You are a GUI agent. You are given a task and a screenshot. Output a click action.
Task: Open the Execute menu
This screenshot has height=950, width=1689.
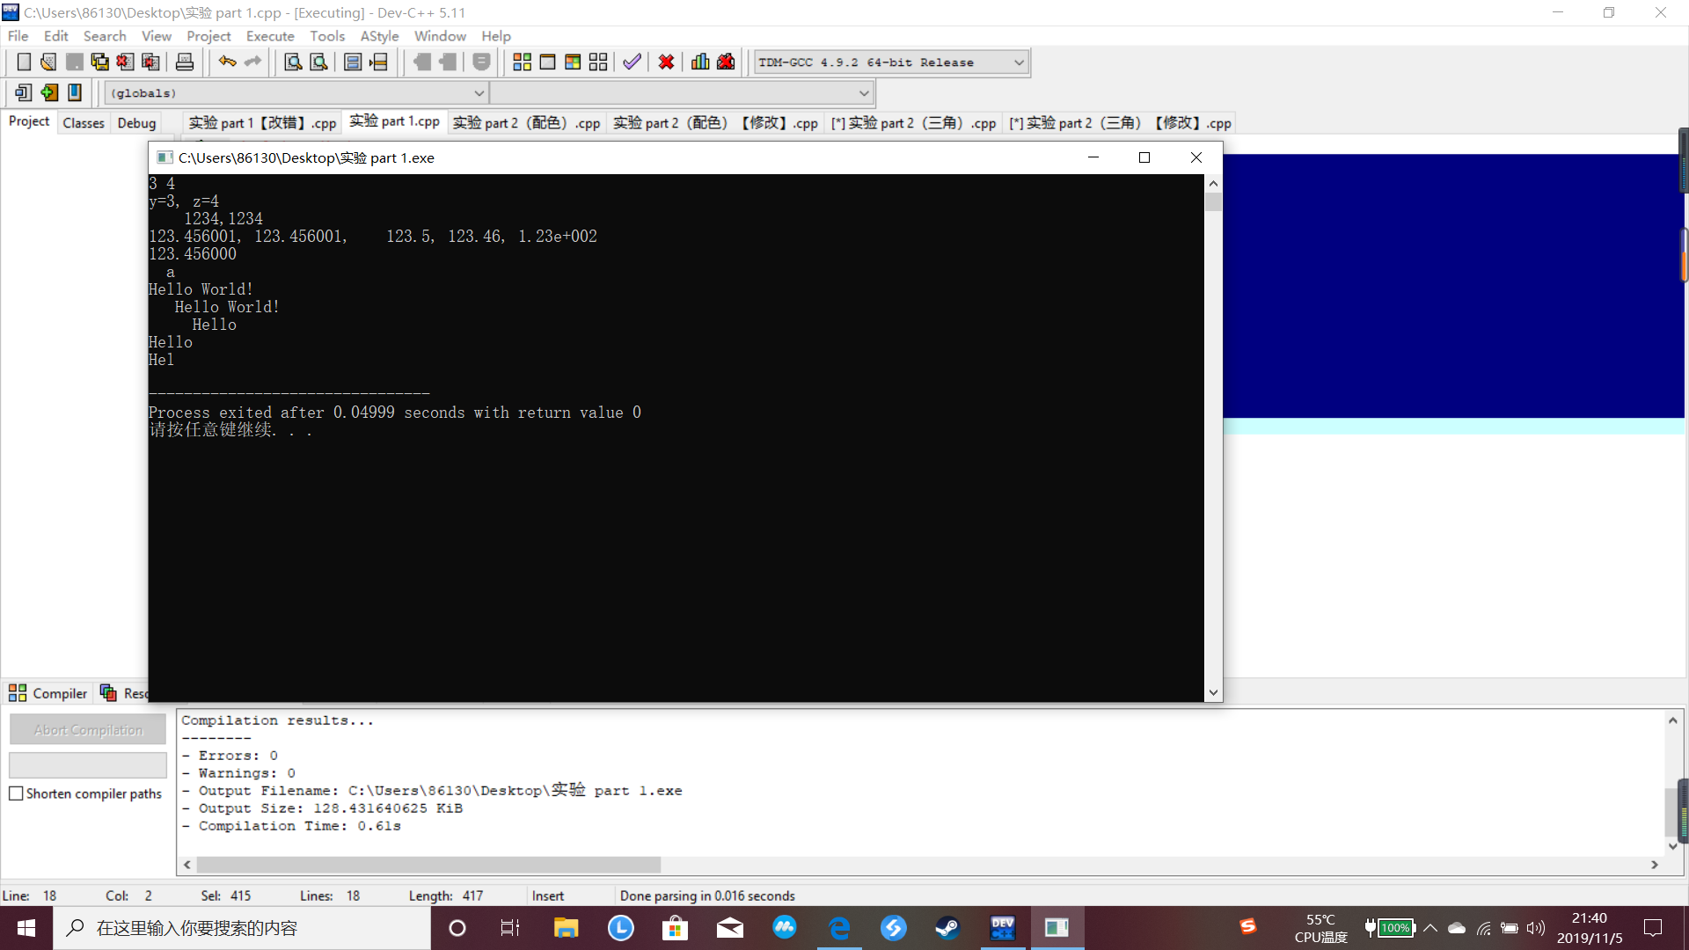click(x=270, y=36)
